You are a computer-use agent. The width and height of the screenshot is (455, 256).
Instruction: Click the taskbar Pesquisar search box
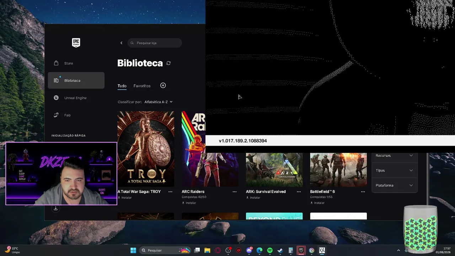(x=165, y=250)
